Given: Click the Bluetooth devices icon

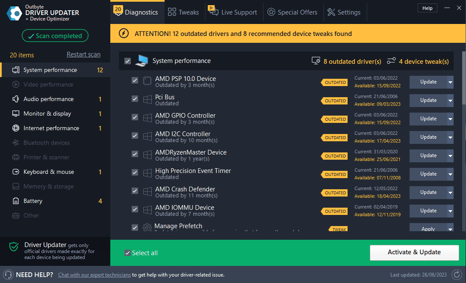Looking at the screenshot, I should [16, 143].
